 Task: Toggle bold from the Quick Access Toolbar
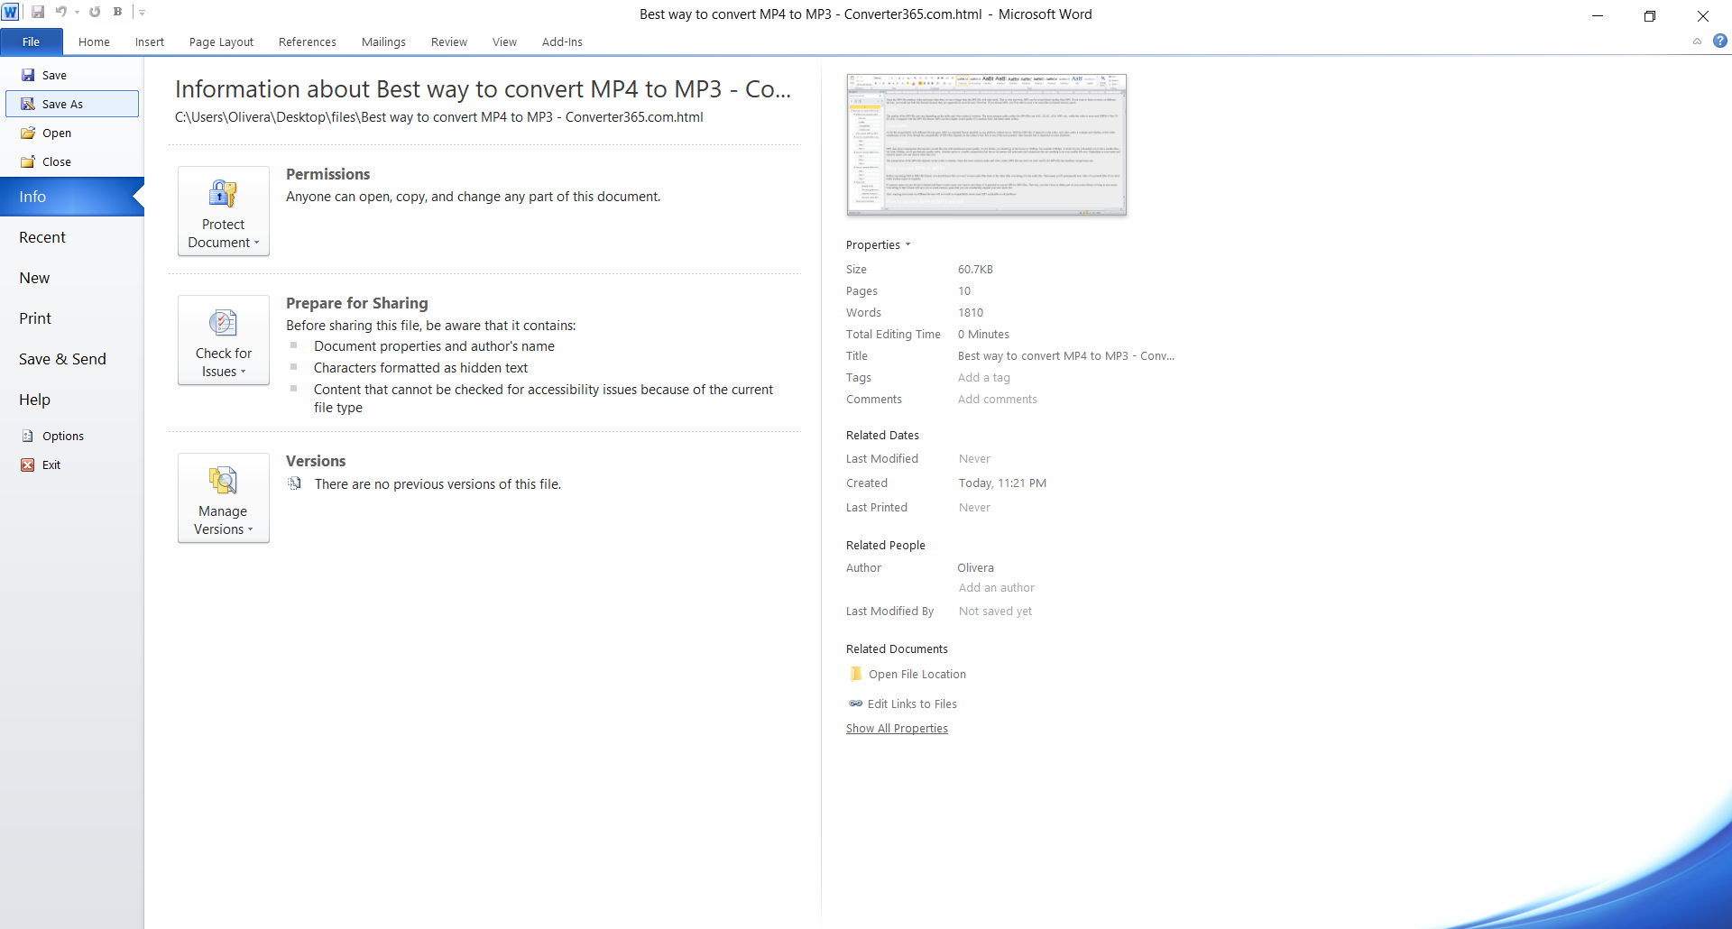(x=117, y=12)
